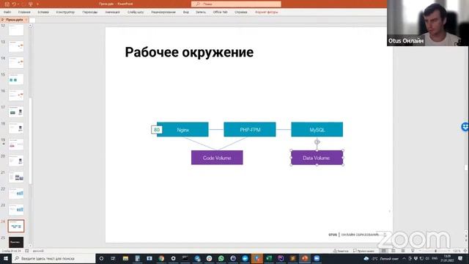The width and height of the screenshot is (469, 264).
Task: Switch to Reading view in the status bar
Action: coord(403,251)
